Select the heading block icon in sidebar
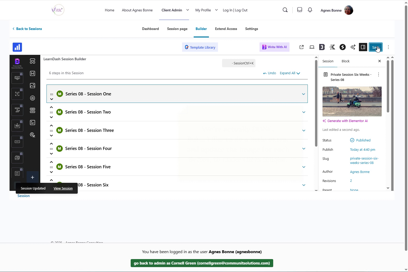This screenshot has width=408, height=272. point(33,73)
